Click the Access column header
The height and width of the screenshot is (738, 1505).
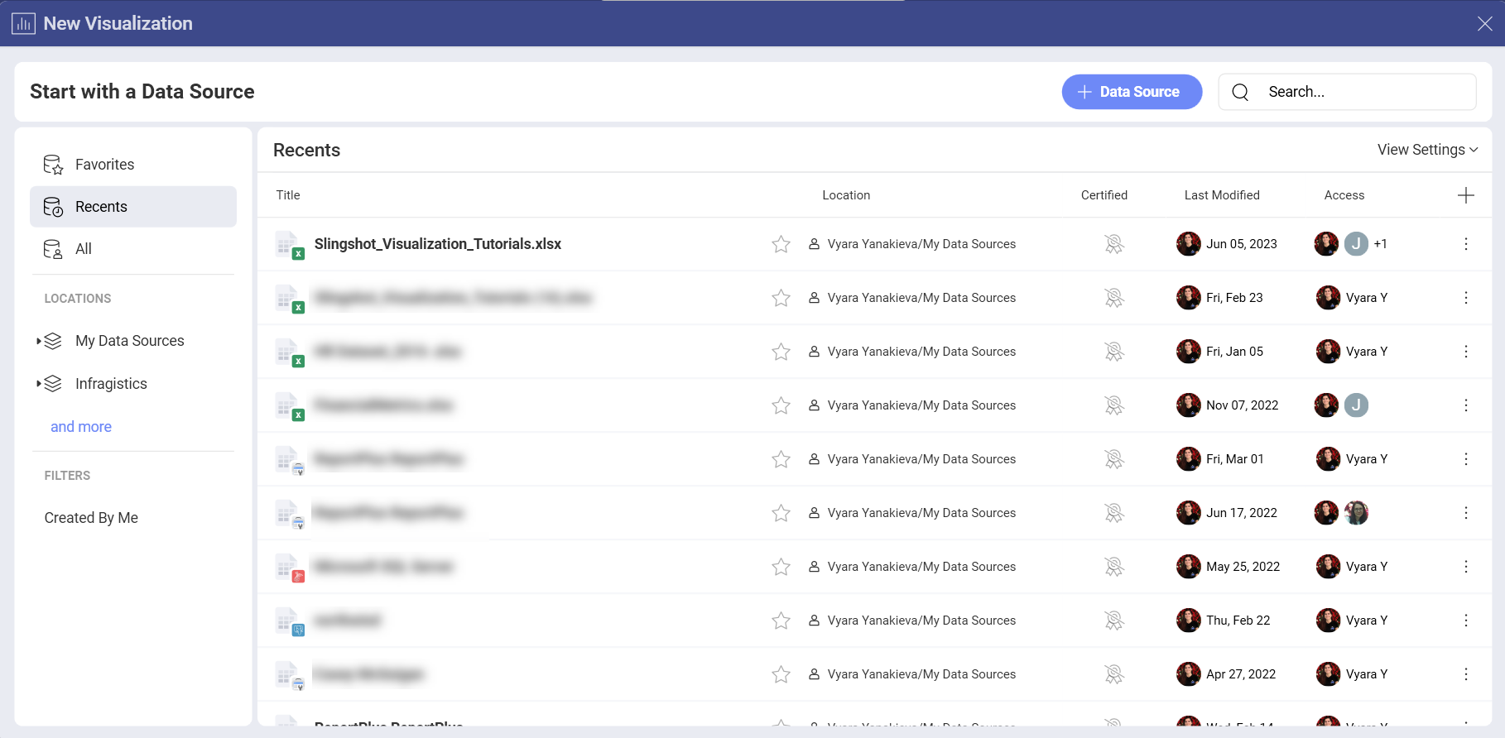tap(1344, 195)
